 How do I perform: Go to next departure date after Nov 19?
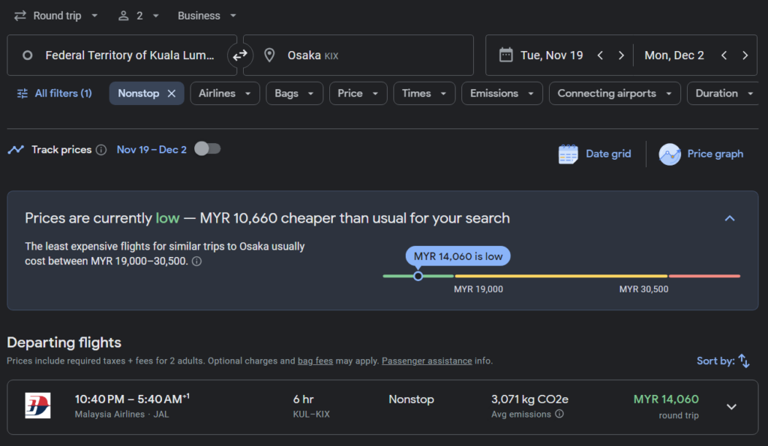coord(621,55)
